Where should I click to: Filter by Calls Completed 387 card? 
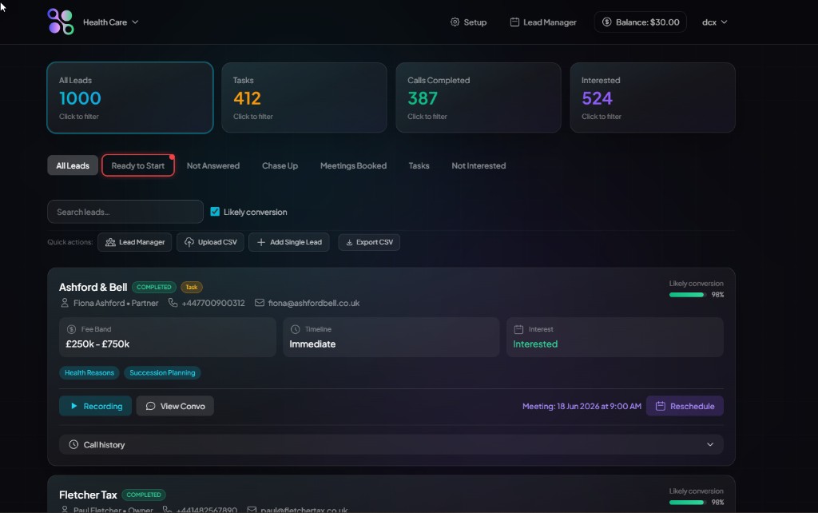click(478, 97)
